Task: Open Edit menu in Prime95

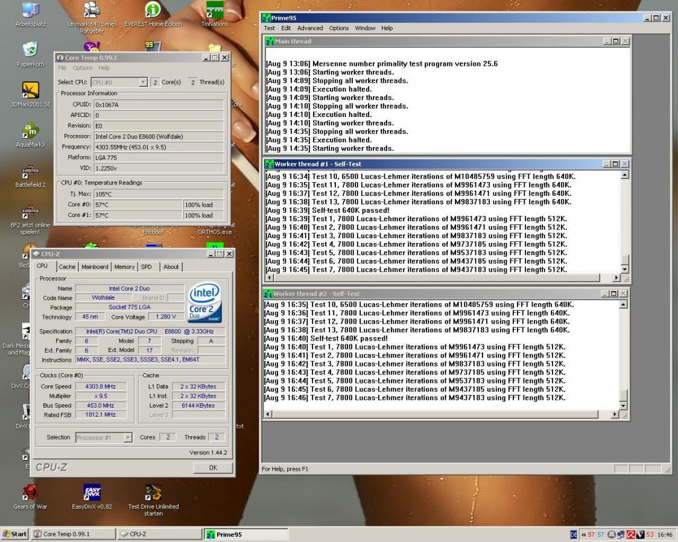Action: [286, 28]
